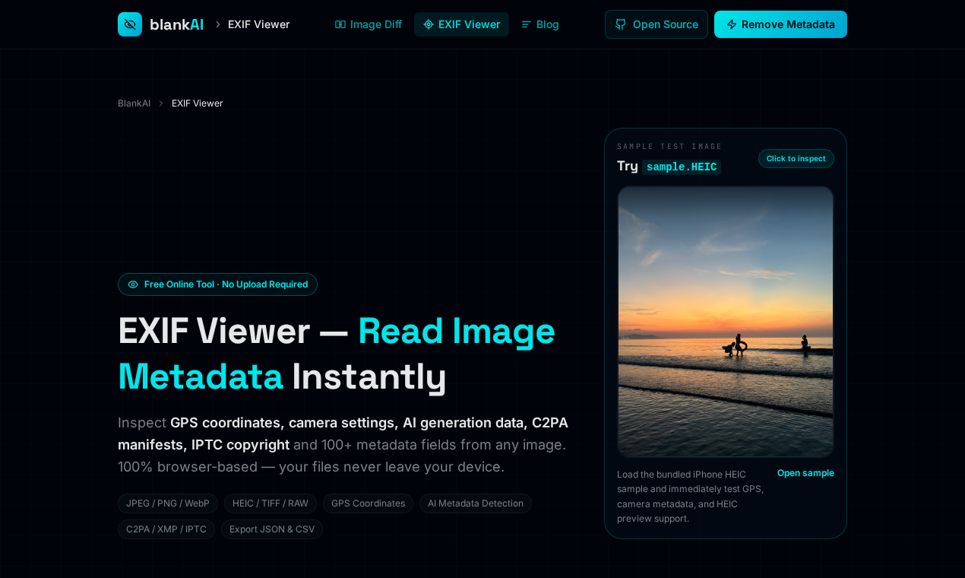Select the JPEG / PNG / WebP tag
This screenshot has width=965, height=578.
point(167,503)
